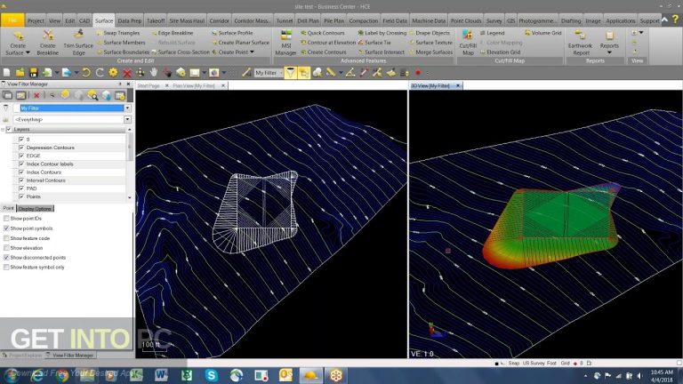Uncheck the Depression Contours layer
Viewport: 683px width, 384px height.
pos(21,148)
